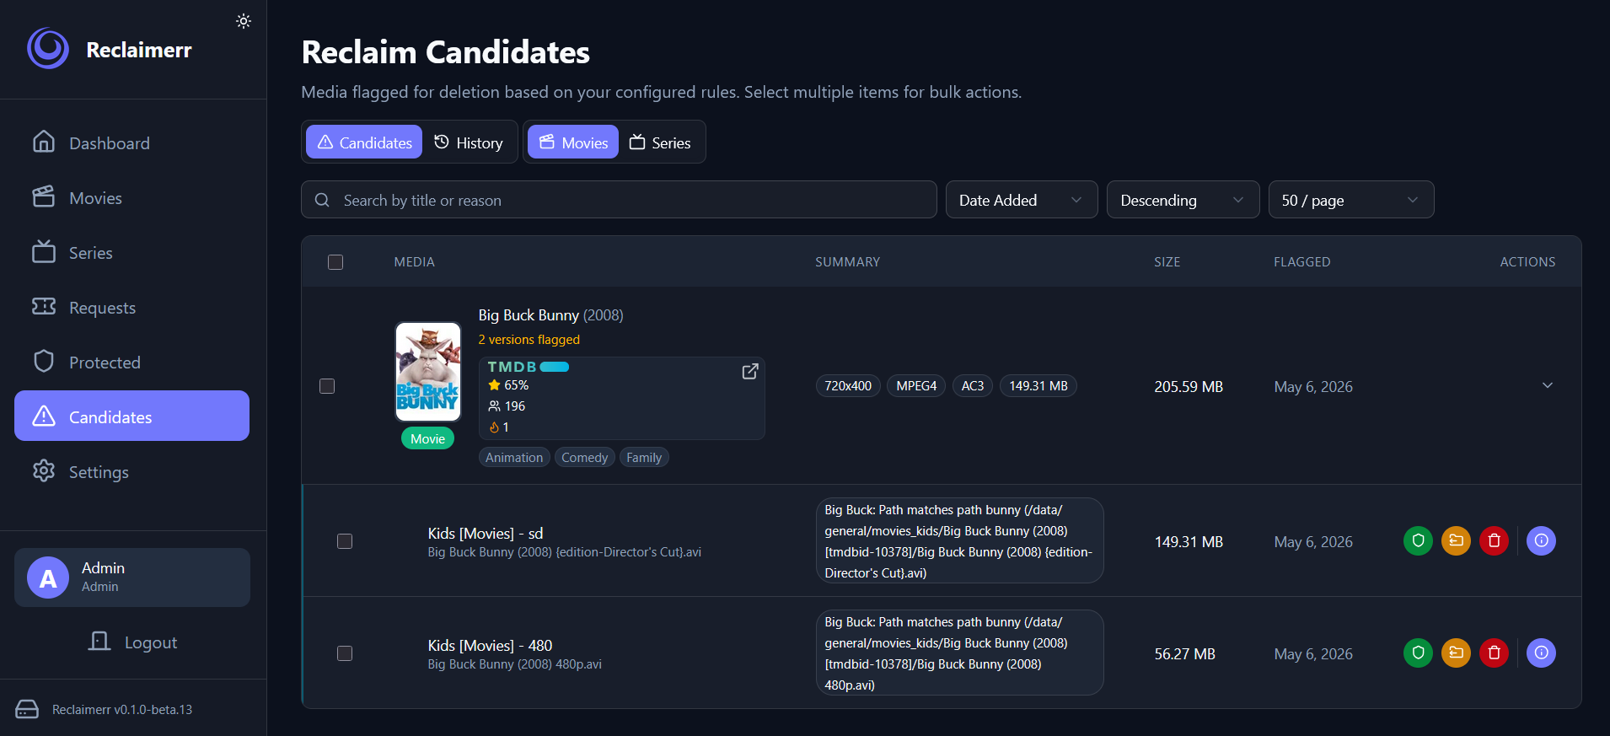Click the Director's Cut .avi filename
The height and width of the screenshot is (736, 1610).
click(565, 552)
